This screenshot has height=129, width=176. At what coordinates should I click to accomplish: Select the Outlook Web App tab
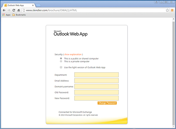pos(18,5)
